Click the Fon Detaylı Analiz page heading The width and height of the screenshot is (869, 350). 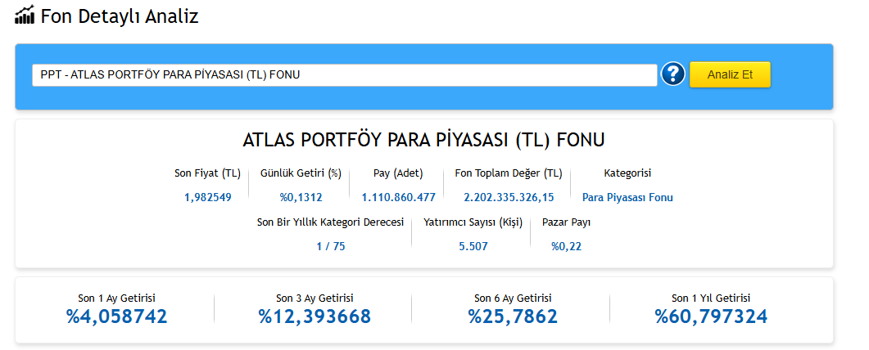click(120, 16)
